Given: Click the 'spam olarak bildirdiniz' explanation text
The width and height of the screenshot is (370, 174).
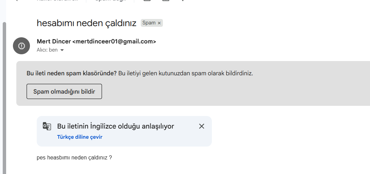Looking at the screenshot, I should click(222, 73).
